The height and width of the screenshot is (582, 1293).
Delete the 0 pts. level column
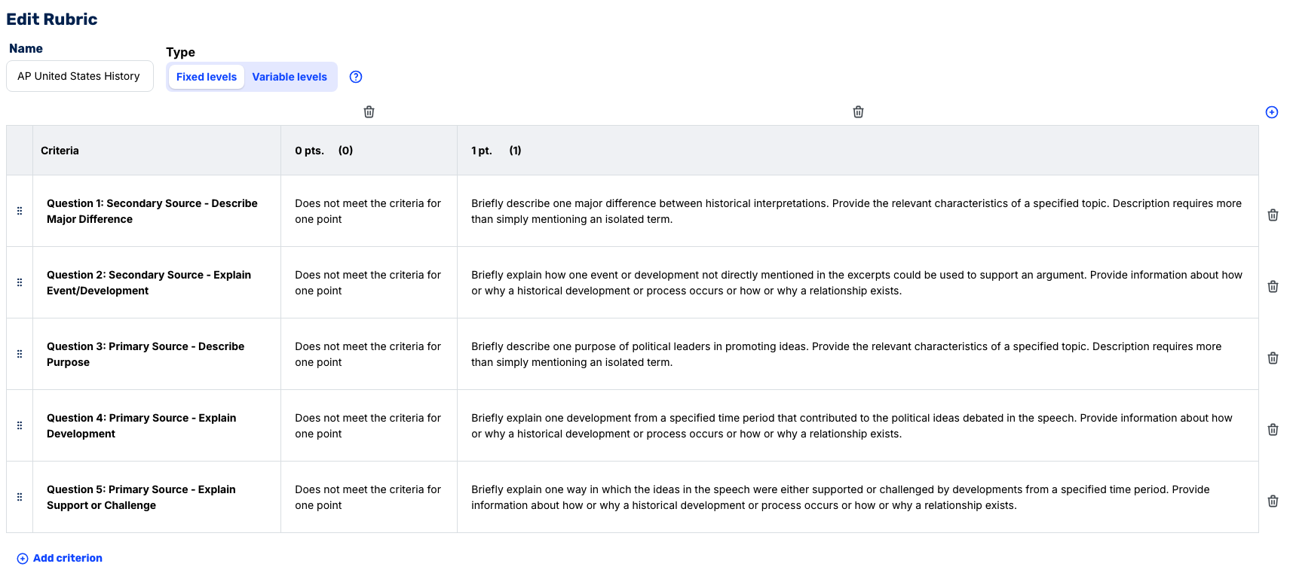tap(369, 112)
